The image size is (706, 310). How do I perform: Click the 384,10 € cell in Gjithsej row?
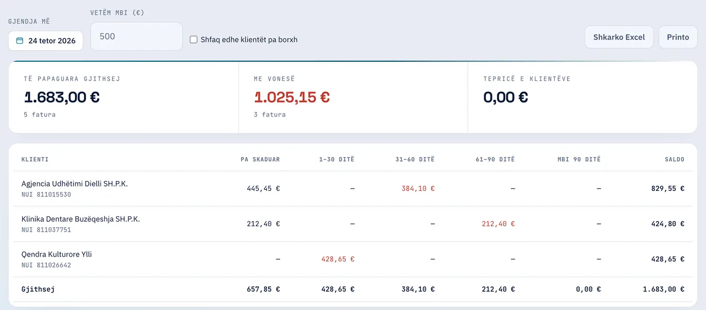[418, 289]
